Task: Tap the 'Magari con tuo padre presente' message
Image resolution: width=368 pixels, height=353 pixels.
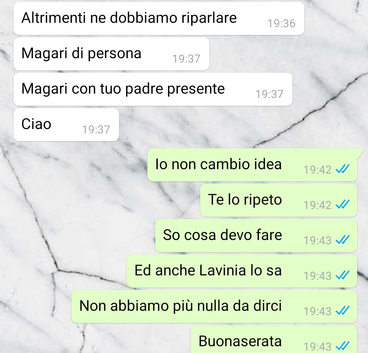Action: pyautogui.click(x=153, y=89)
